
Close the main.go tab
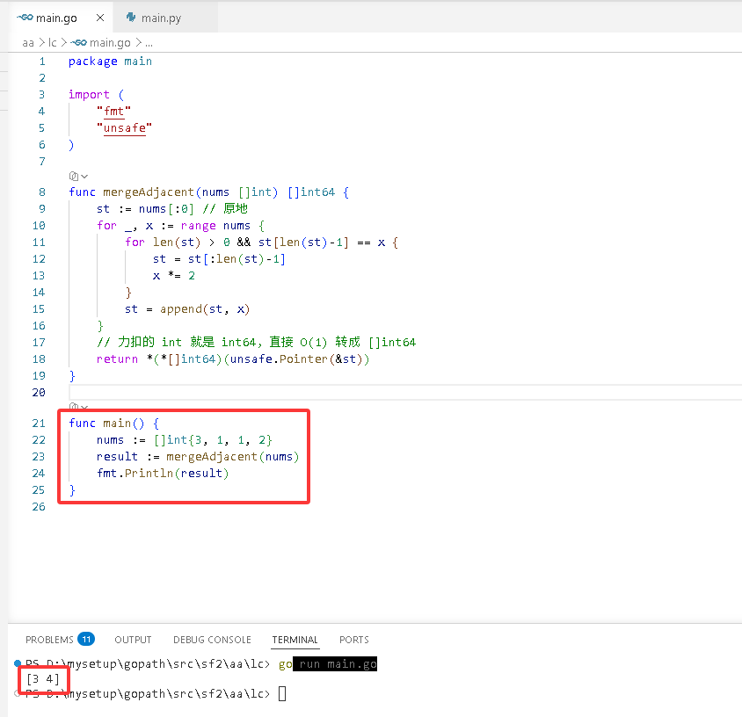coord(100,18)
